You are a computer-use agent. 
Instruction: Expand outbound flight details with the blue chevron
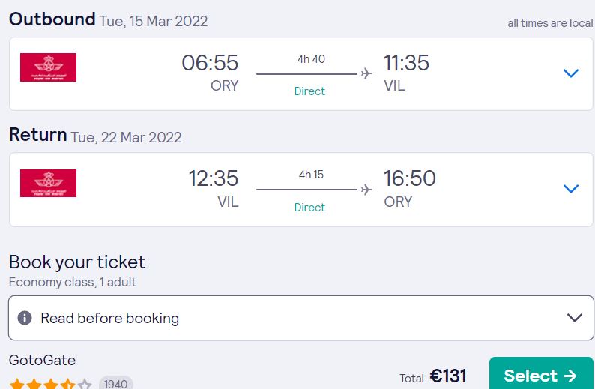571,73
